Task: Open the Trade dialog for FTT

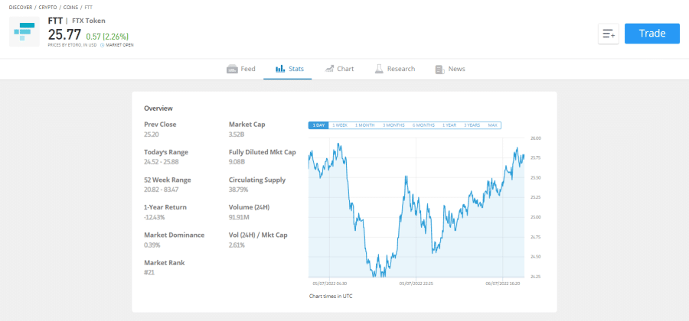Action: pos(651,34)
